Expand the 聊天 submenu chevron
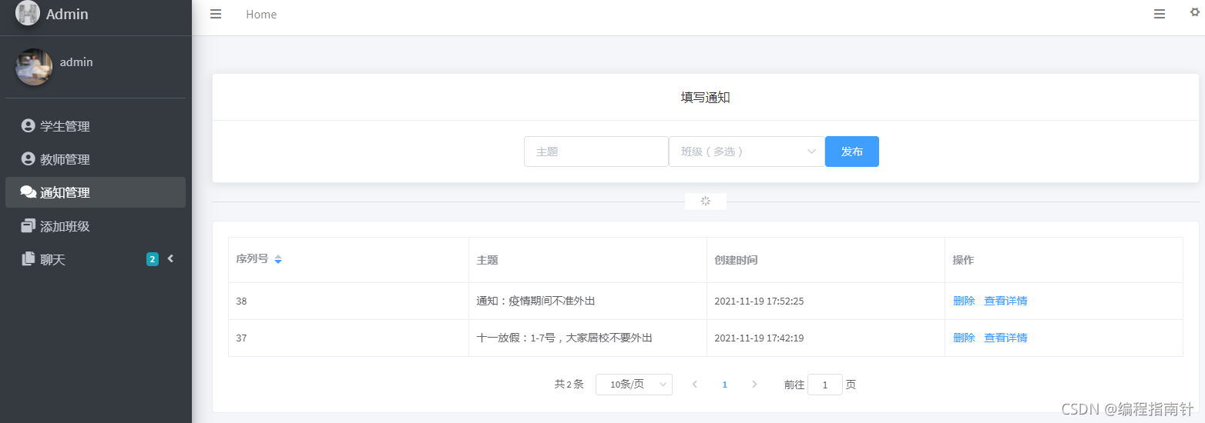 point(170,258)
